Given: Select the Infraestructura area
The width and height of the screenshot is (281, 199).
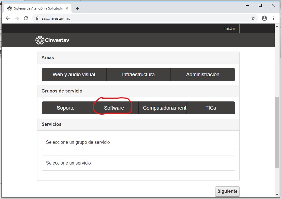Looking at the screenshot, I should (138, 75).
